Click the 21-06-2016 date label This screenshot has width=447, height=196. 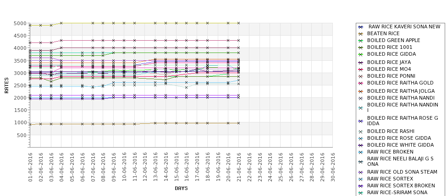pyautogui.click(x=238, y=167)
